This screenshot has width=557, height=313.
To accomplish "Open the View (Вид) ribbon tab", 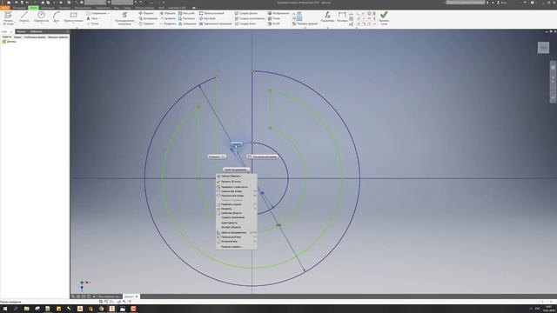I will point(116,8).
